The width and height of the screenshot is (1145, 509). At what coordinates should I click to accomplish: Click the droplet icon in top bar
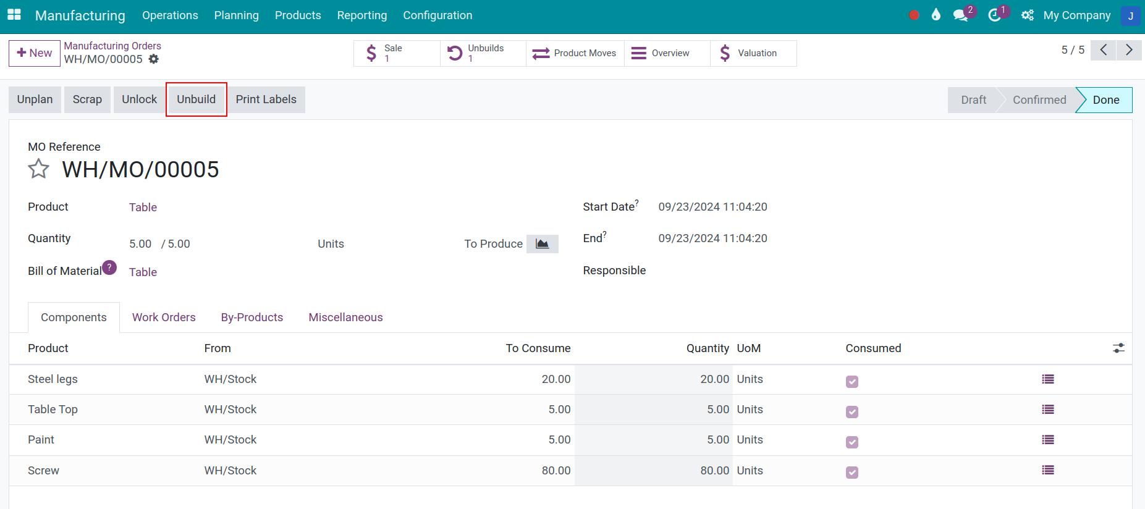click(936, 15)
